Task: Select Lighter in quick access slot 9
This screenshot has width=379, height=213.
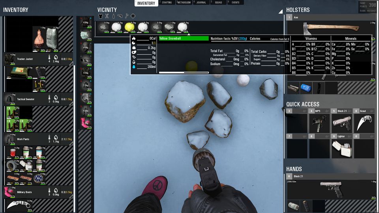Action: pos(341,149)
